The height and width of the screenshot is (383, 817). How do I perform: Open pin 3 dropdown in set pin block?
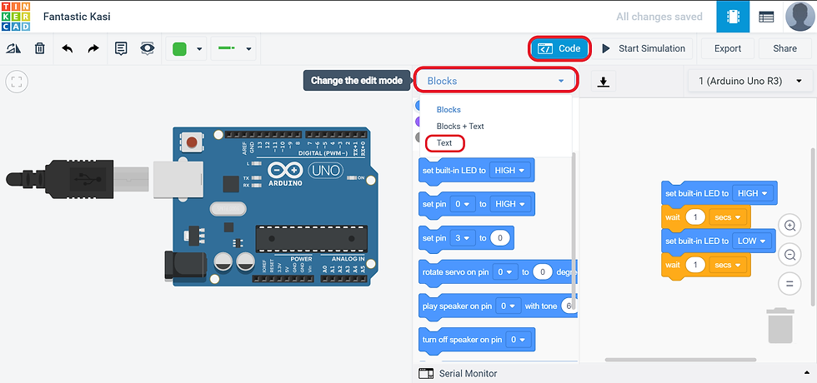[x=463, y=238]
